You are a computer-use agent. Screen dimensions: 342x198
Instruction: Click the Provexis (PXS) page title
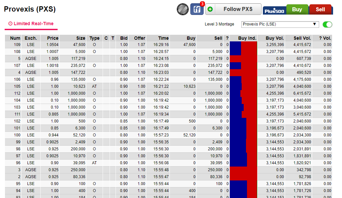pos(30,9)
